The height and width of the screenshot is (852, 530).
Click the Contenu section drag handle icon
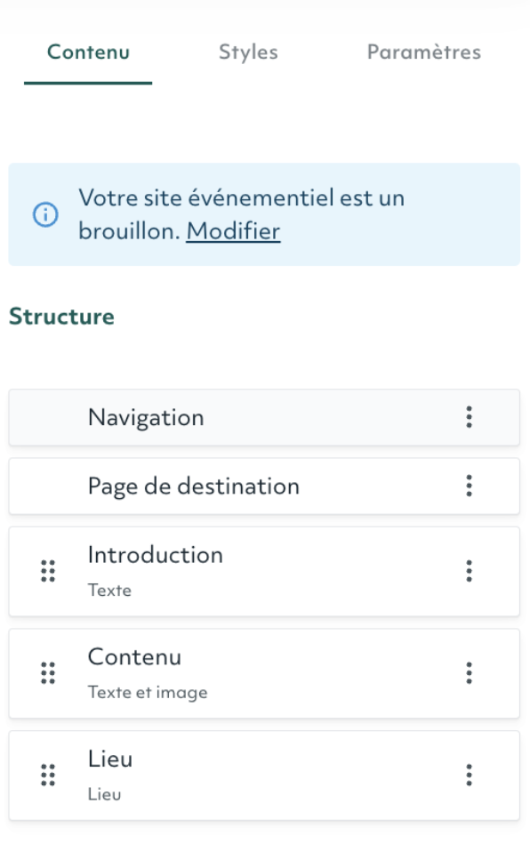point(48,673)
